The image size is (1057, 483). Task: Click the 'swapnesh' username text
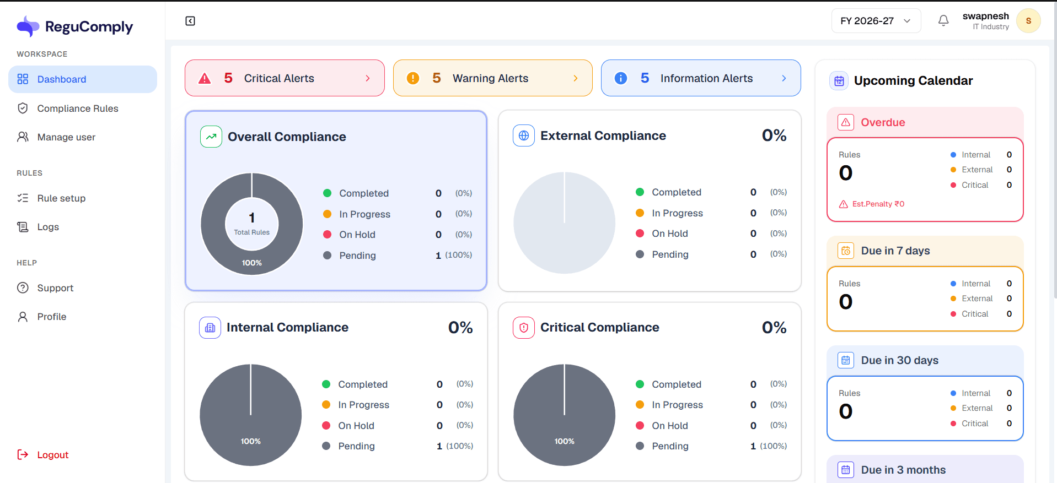point(986,16)
